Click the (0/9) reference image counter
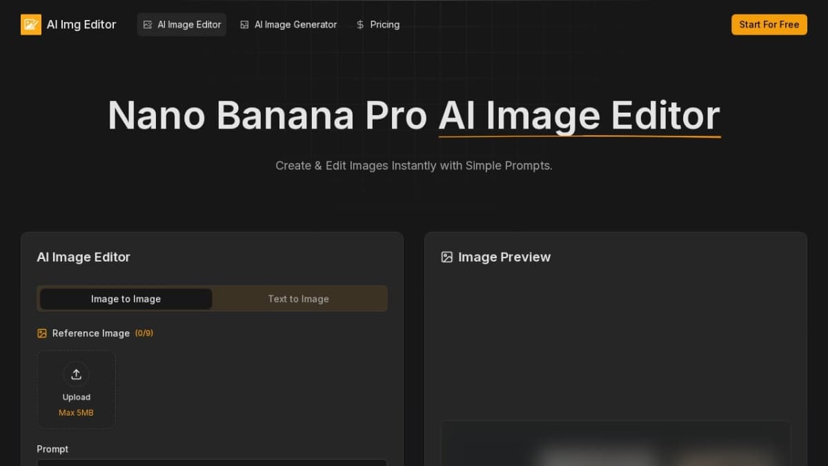Image resolution: width=828 pixels, height=466 pixels. click(x=145, y=333)
